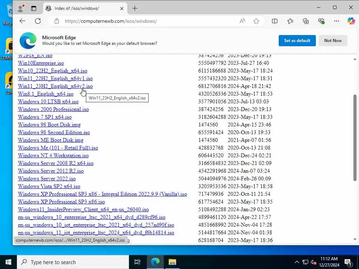This screenshot has height=269, width=359.
Task: Open the Windows Start menu
Action: (8, 262)
